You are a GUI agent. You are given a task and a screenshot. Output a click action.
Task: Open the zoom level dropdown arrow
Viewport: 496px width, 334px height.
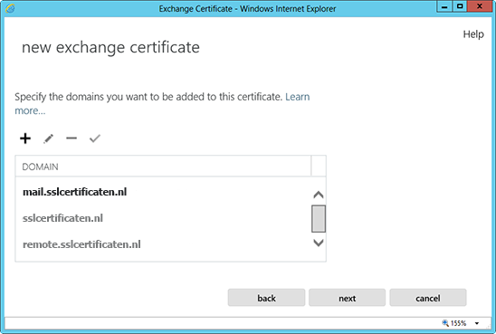(x=477, y=323)
